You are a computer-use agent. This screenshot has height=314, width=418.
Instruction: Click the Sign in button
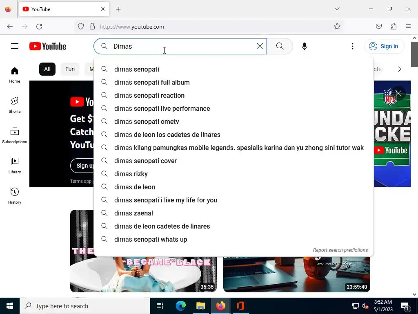384,46
